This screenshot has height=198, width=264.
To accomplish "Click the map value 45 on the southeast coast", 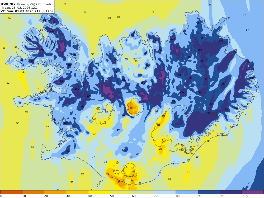I will 209,141.
